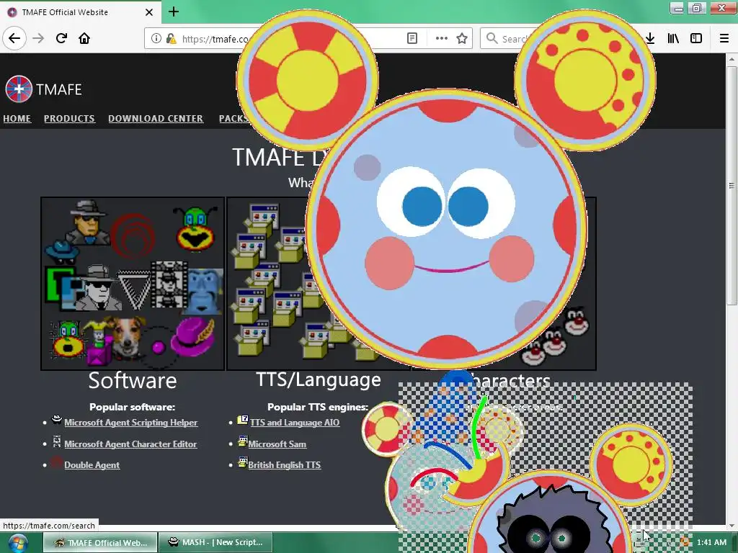Click the Software heading text
Viewport: 738px width, 553px height.
coord(133,380)
